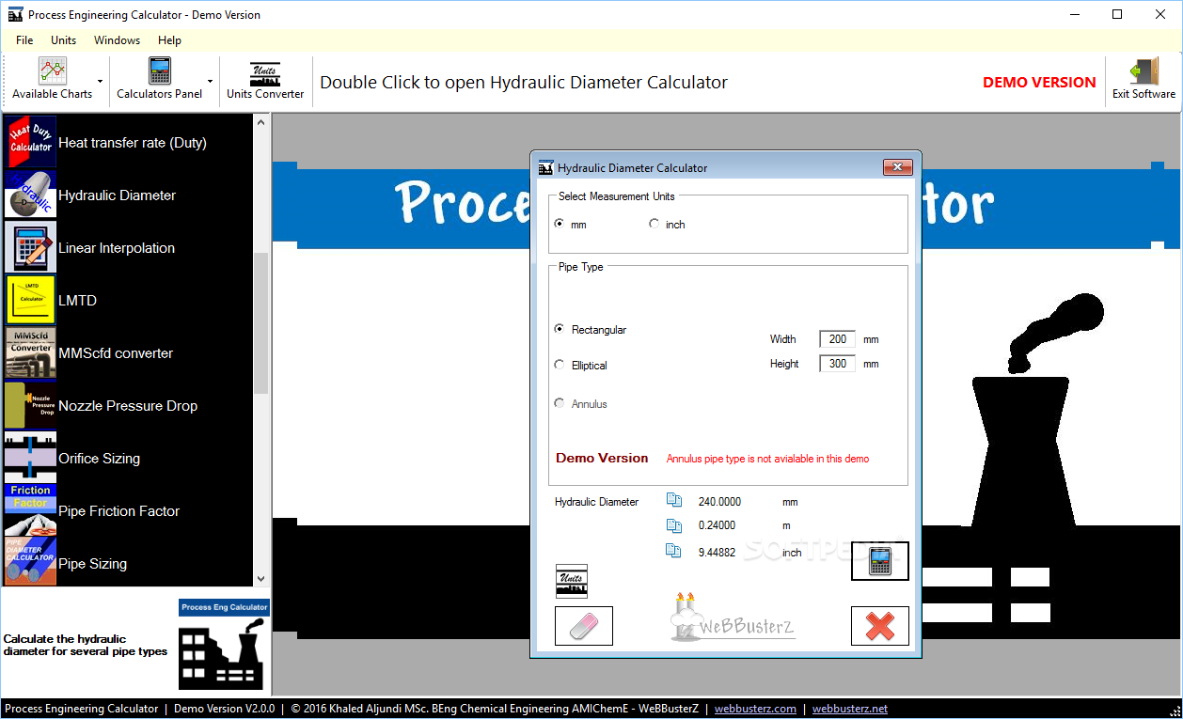Select the Nozzle Pressure Drop icon

coord(30,405)
